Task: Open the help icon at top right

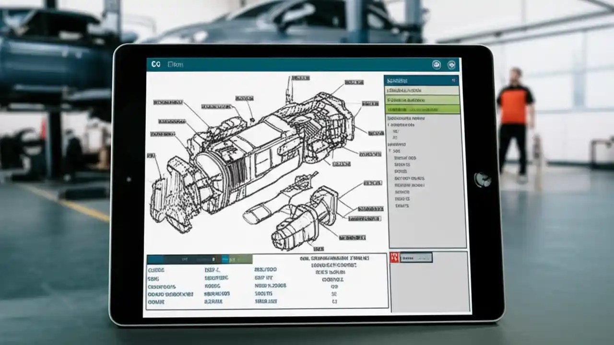Action: (x=451, y=65)
